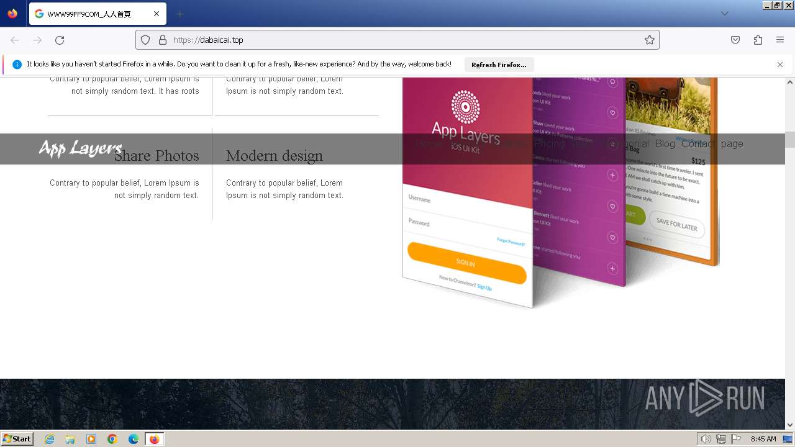The height and width of the screenshot is (447, 795).
Task: Bookmark this page with the star
Action: [x=650, y=40]
